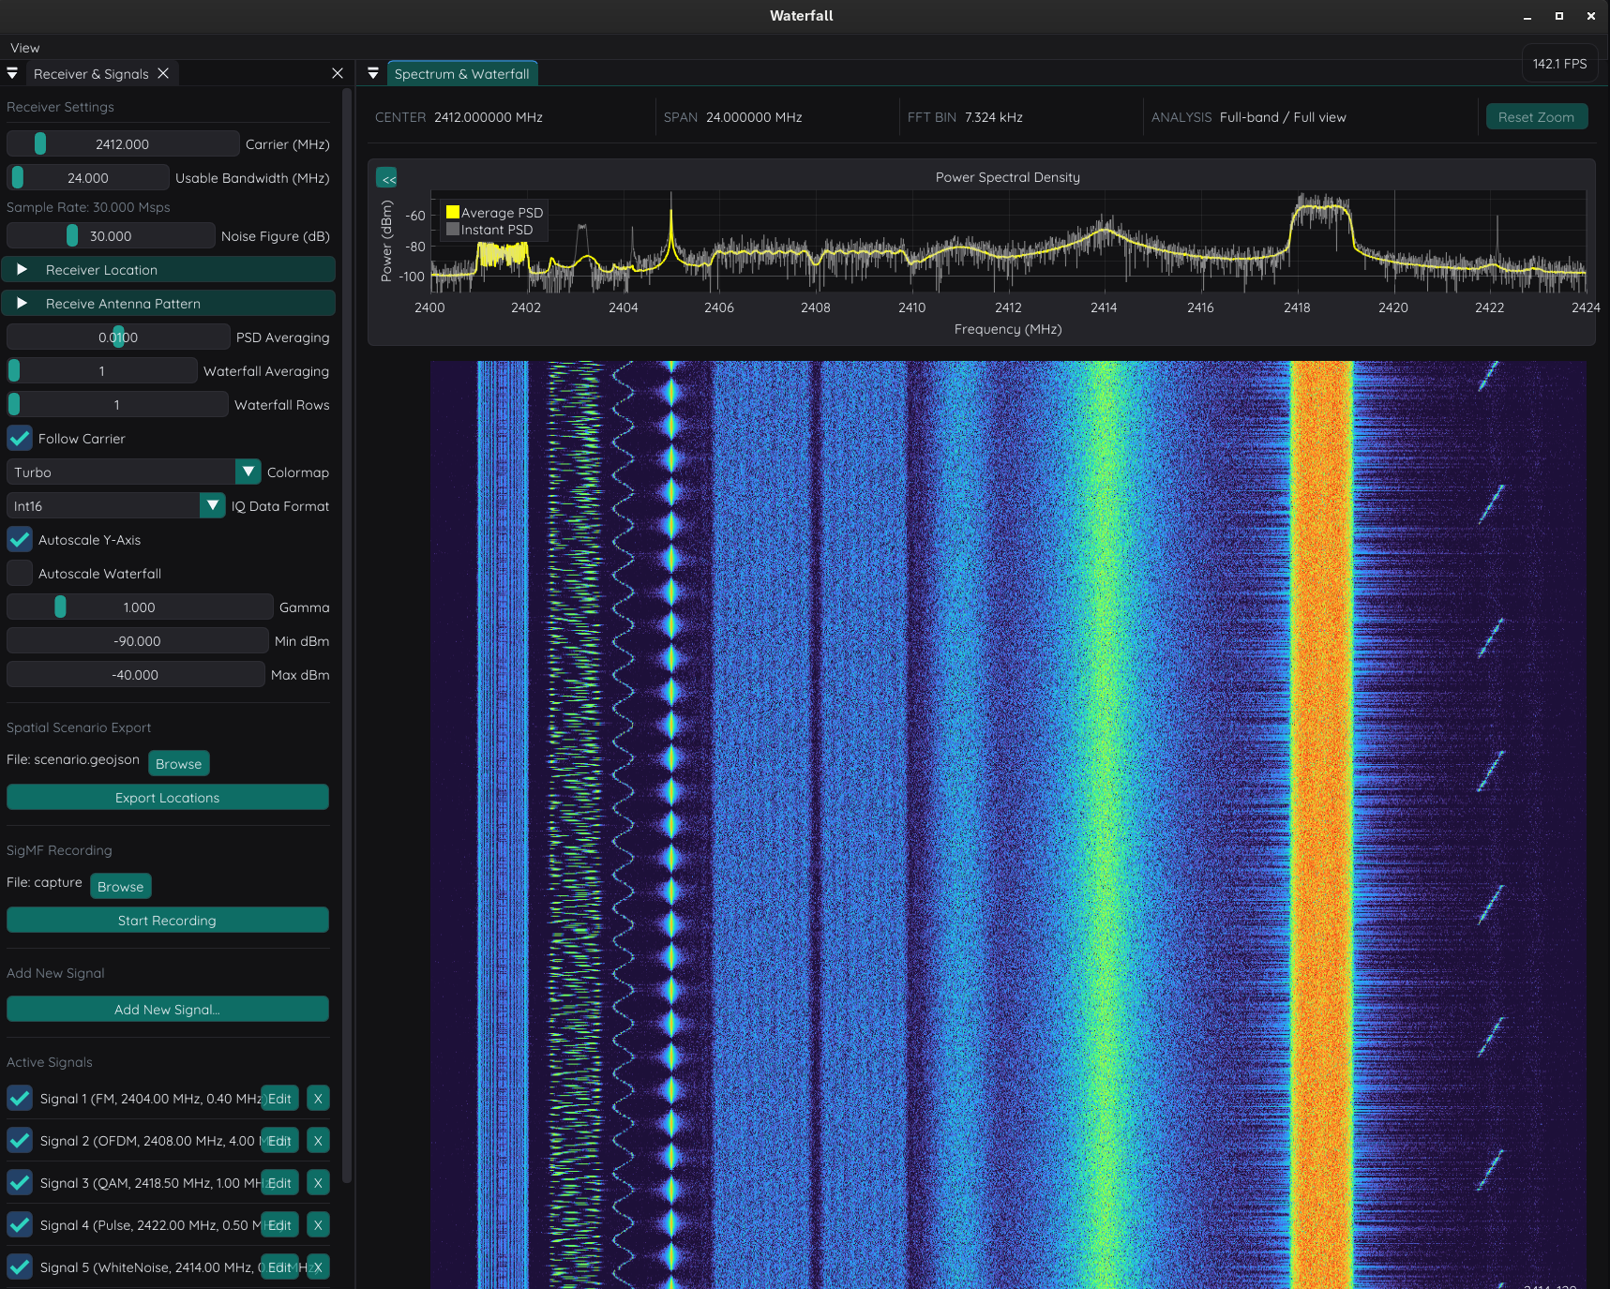This screenshot has width=1610, height=1289.
Task: Click the Instant PSD gray legend swatch
Action: 453,230
